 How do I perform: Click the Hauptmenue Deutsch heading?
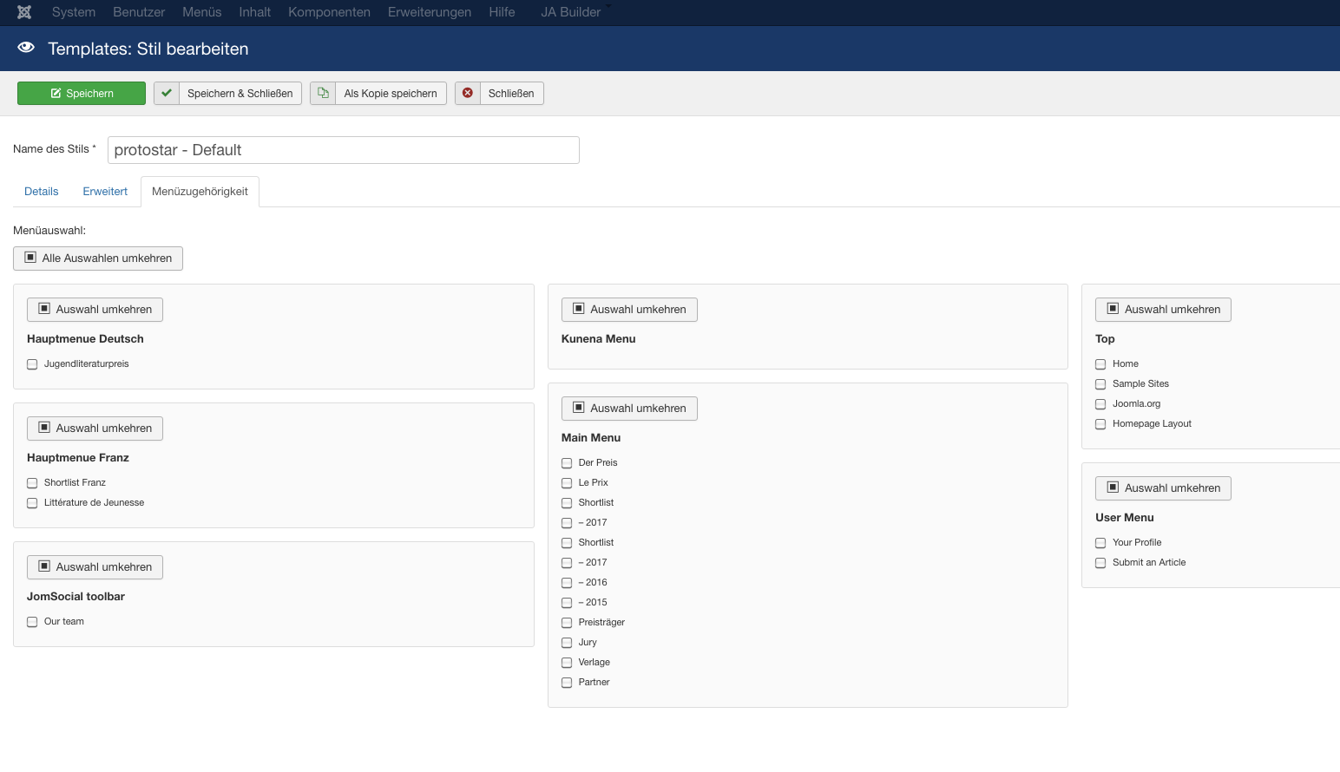(x=85, y=339)
